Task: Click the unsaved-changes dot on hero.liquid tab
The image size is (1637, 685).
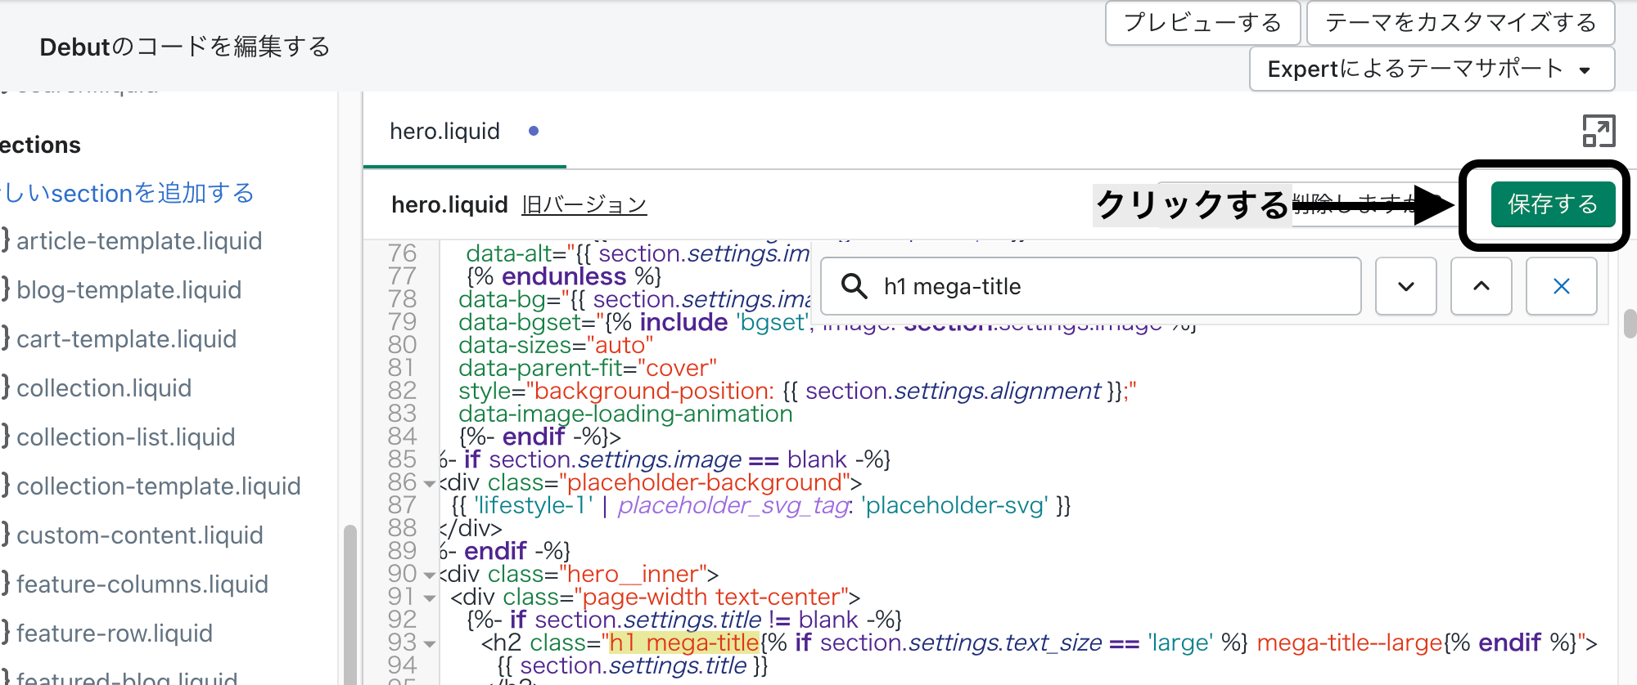Action: coord(534,131)
